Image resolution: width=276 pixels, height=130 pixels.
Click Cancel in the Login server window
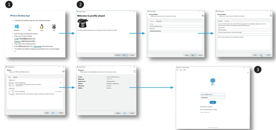[x=268, y=55]
